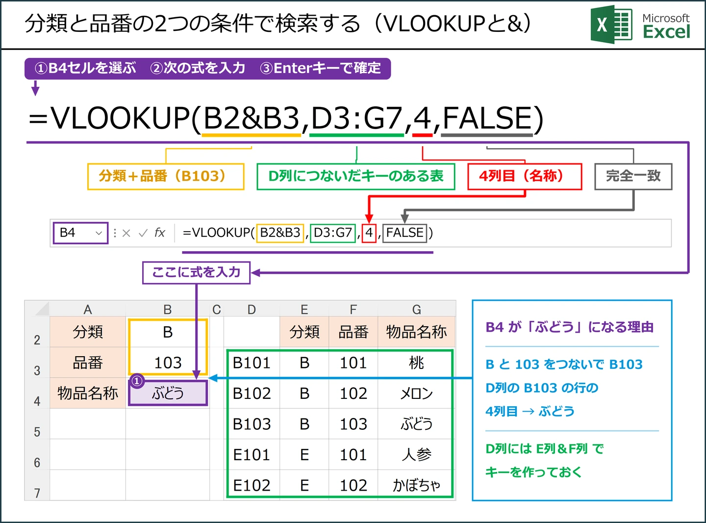This screenshot has height=523, width=706.
Task: Expand the Name Box dropdown arrow
Action: pyautogui.click(x=99, y=233)
